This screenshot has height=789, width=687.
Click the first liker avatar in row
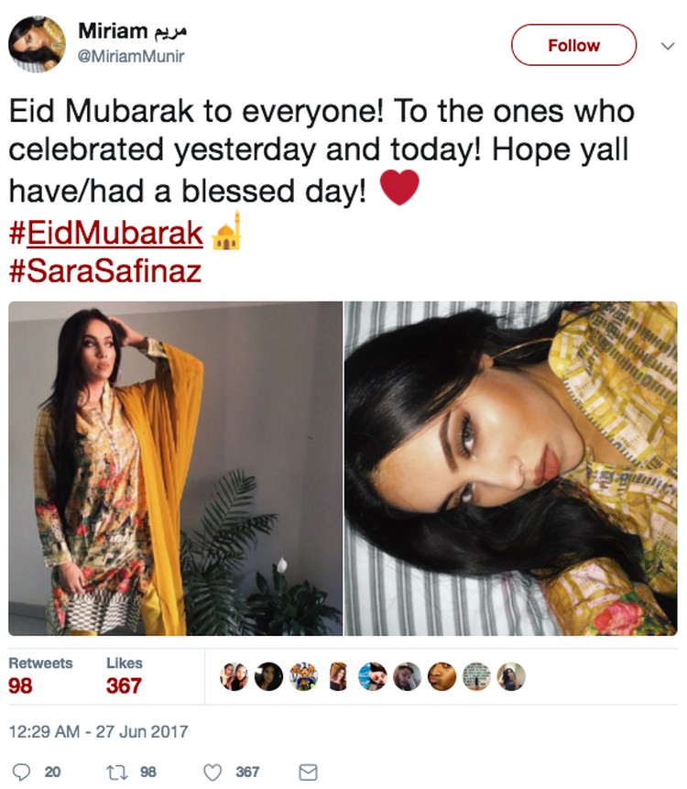coord(234,676)
